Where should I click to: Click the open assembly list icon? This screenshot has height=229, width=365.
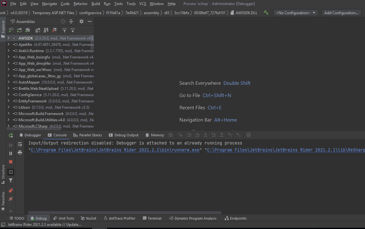click(37, 30)
